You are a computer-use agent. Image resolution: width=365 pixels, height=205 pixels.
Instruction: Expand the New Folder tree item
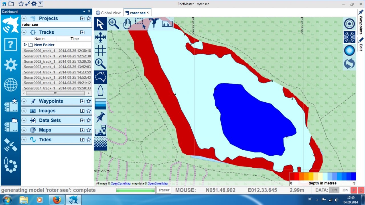coord(25,45)
